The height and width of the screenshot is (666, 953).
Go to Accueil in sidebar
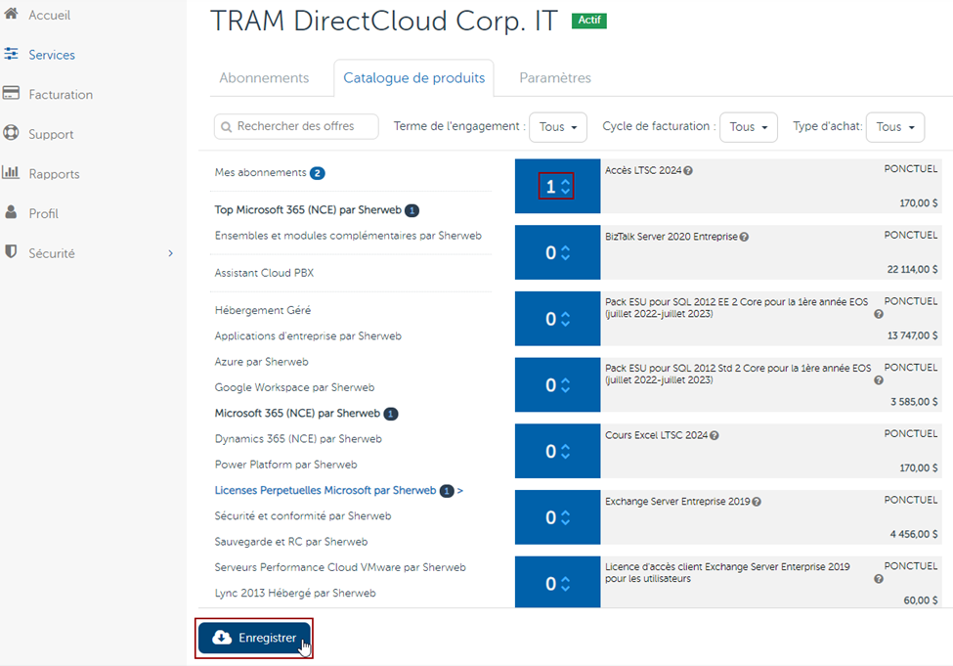pyautogui.click(x=50, y=16)
